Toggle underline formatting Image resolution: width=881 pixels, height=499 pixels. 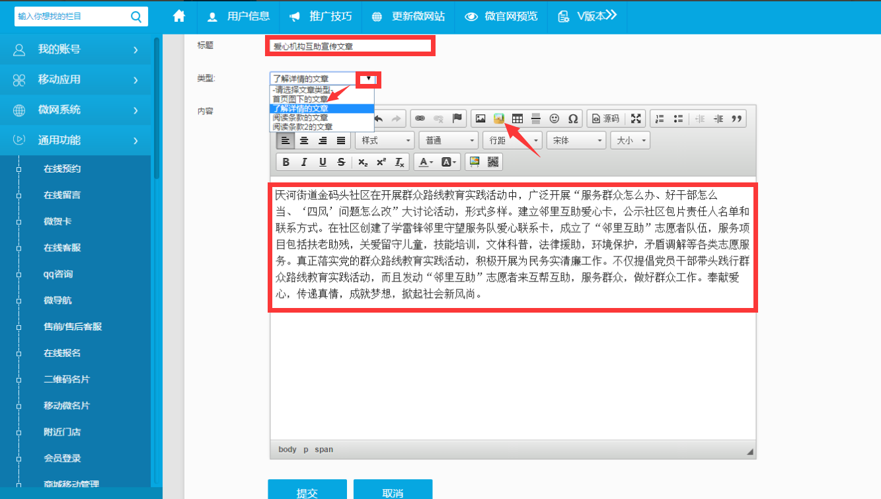pos(323,162)
